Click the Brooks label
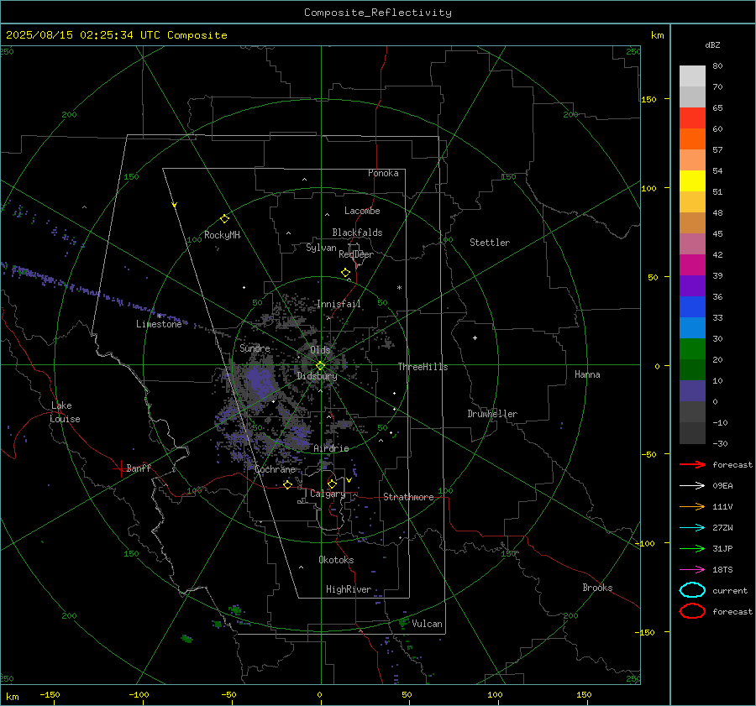The height and width of the screenshot is (706, 756). 597,588
